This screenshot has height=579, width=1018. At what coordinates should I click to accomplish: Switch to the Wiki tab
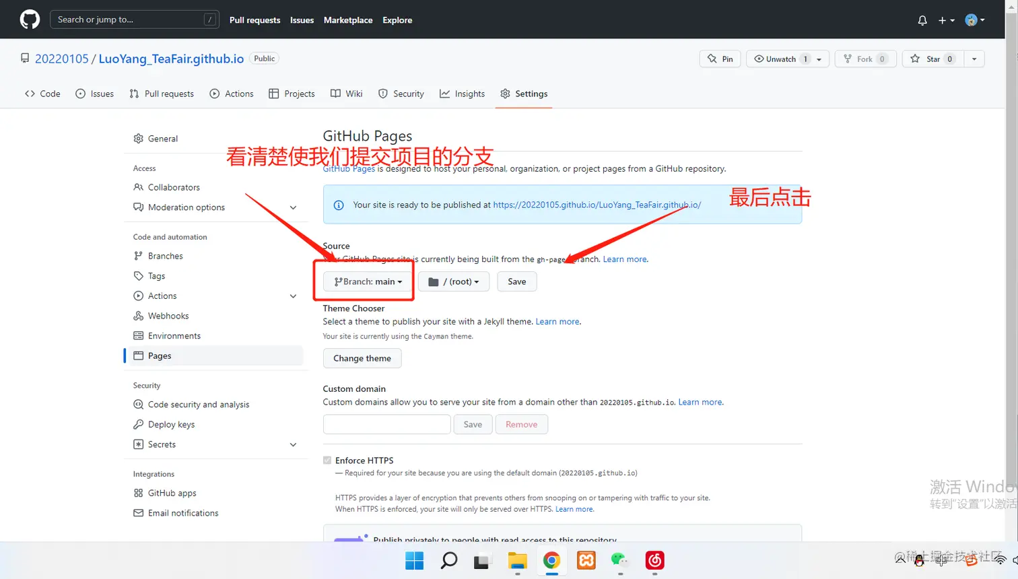click(347, 94)
